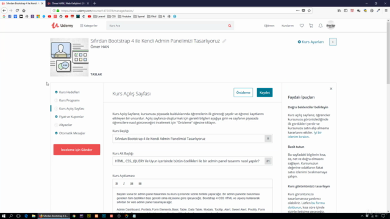Click the course image thumbnail
The image size is (390, 219).
69,57
